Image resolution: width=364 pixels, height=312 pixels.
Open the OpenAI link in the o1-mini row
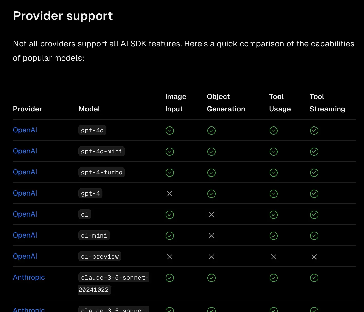(x=25, y=235)
